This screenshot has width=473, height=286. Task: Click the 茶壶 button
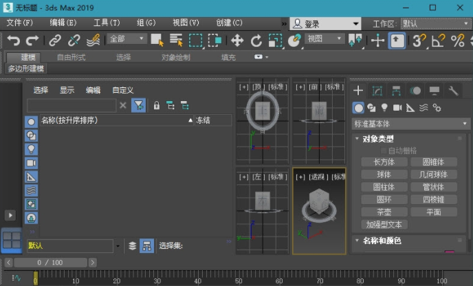point(384,212)
